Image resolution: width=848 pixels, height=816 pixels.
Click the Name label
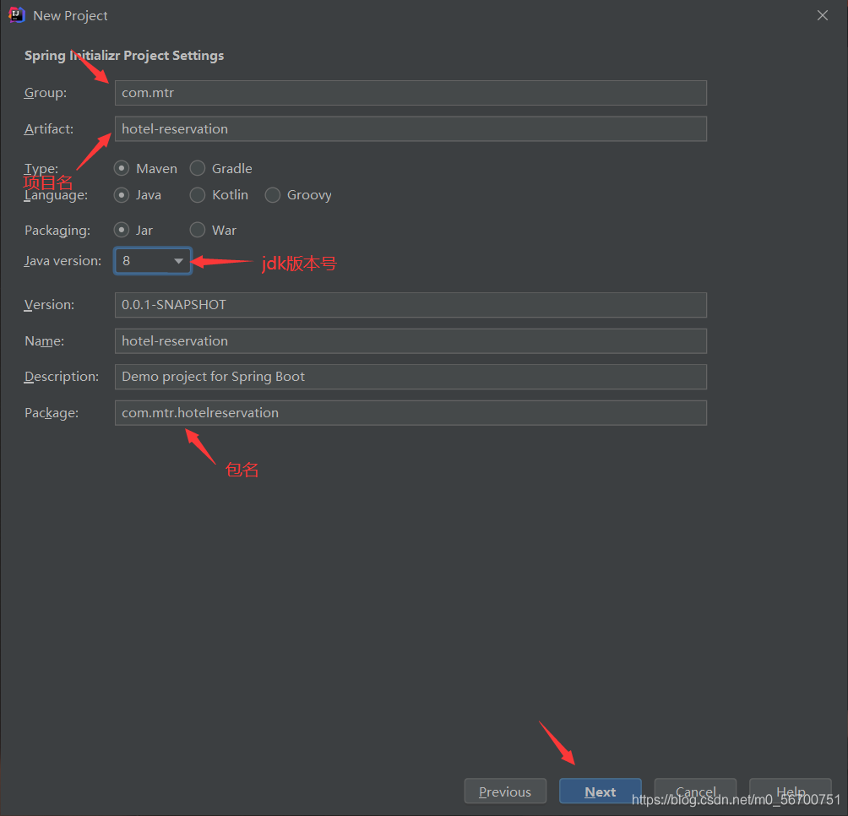pyautogui.click(x=45, y=340)
